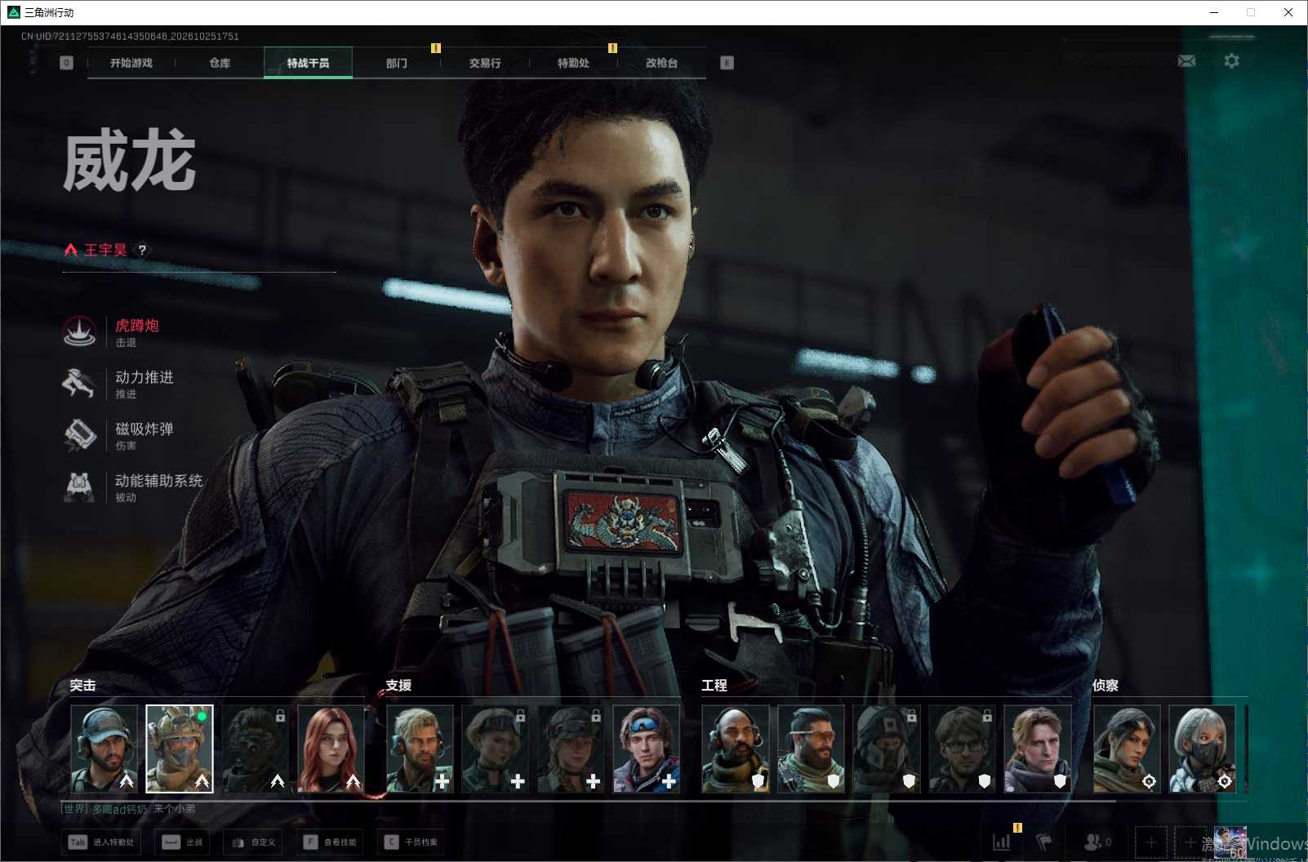Open the 部门 tab

tap(397, 63)
